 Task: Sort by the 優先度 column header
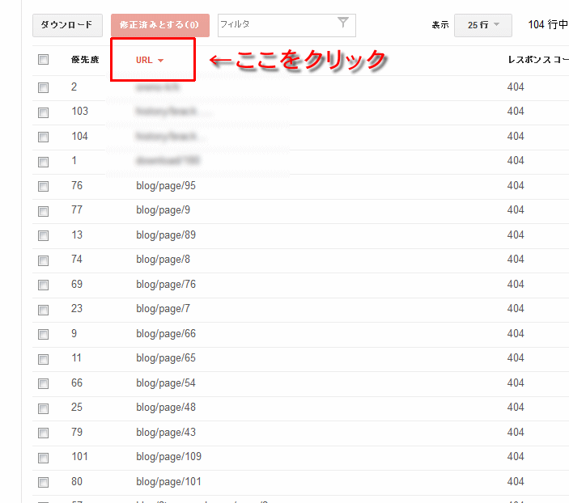85,60
